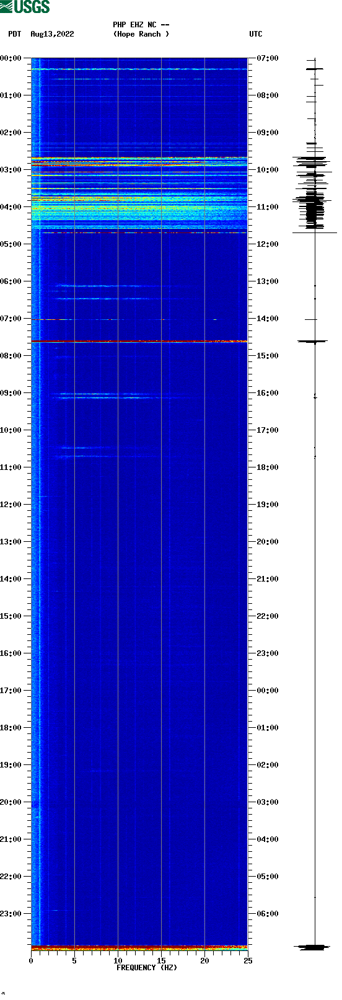Click the red band at bottom of spectrogram
The image size is (342, 1000).
(x=139, y=948)
